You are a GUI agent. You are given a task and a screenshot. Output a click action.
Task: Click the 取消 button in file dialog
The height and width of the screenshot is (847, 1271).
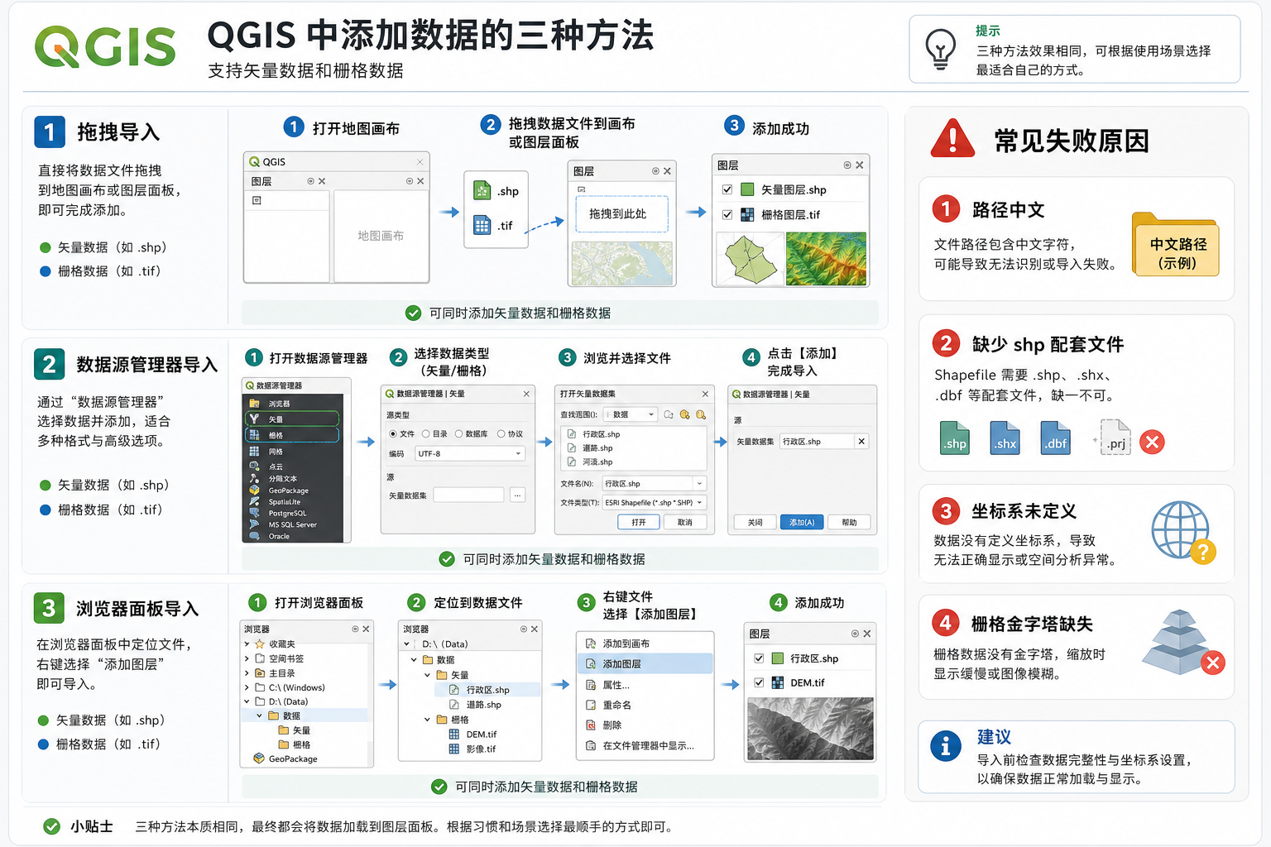685,522
